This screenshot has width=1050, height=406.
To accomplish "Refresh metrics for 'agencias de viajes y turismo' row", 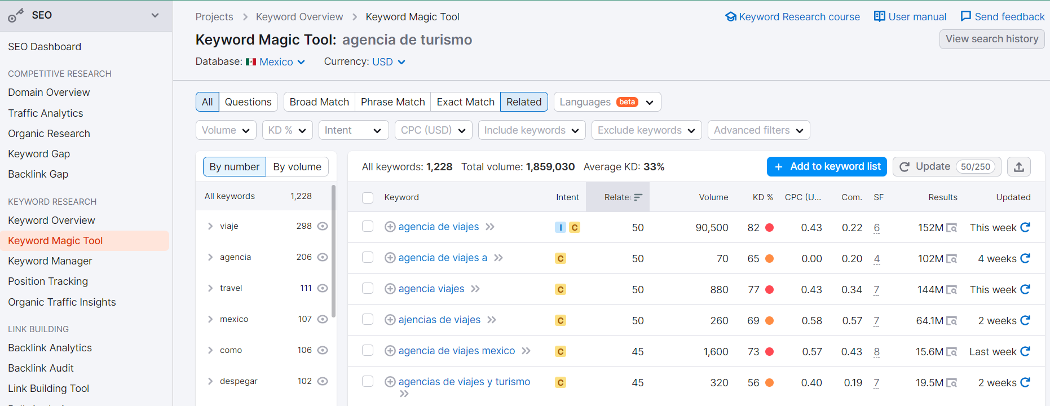I will point(1025,382).
